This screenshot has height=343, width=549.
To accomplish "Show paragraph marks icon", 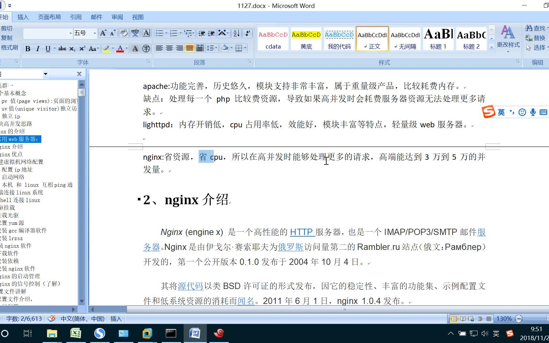I will point(247,33).
